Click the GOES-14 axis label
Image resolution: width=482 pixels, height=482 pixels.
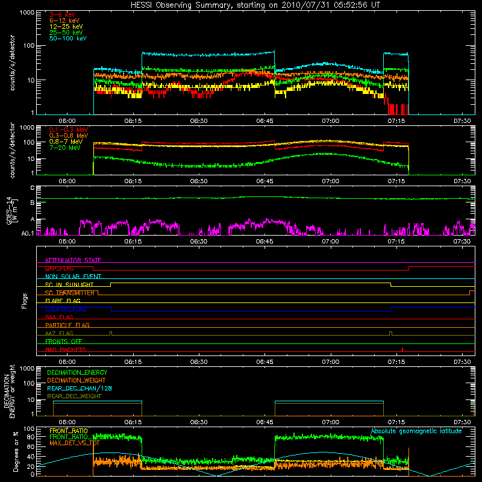tap(11, 210)
